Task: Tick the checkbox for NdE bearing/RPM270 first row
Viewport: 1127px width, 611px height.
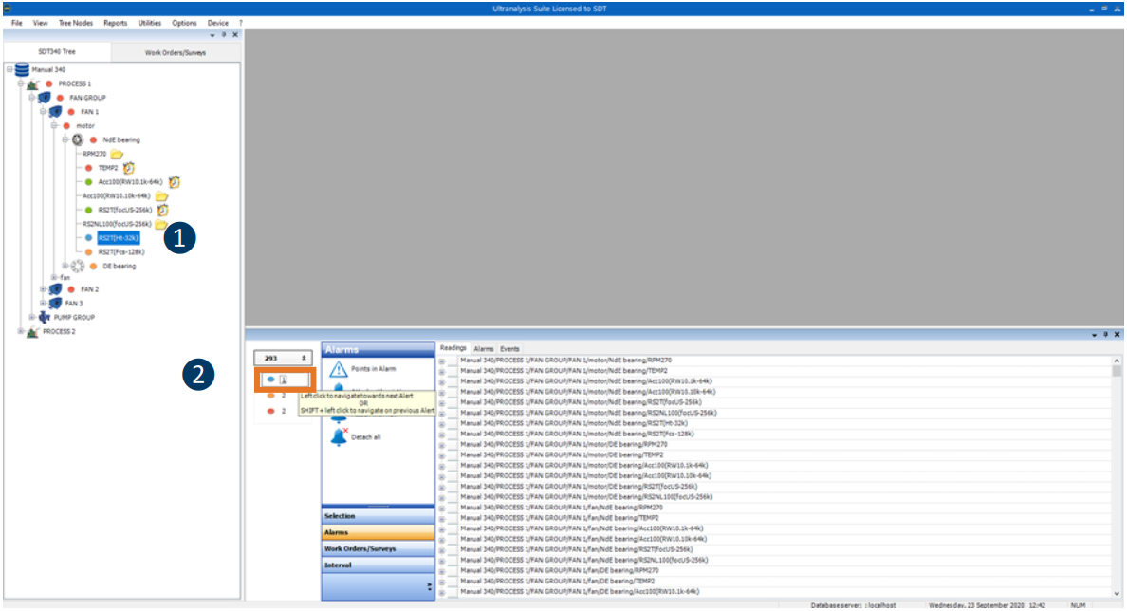Action: [453, 361]
